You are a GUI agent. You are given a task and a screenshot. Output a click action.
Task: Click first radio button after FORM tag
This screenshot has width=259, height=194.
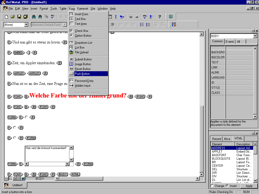(26, 117)
